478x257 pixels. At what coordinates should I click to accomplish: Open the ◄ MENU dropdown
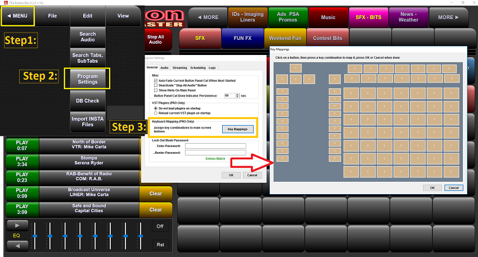(x=17, y=16)
